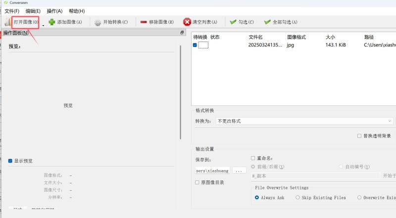Click the 路径 column header
396x218 pixels.
click(369, 37)
